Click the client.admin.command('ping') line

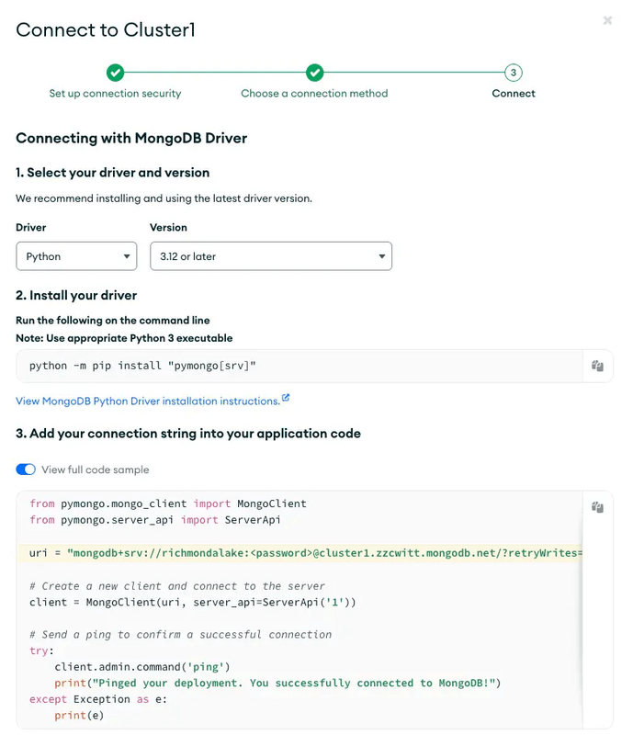click(x=142, y=667)
